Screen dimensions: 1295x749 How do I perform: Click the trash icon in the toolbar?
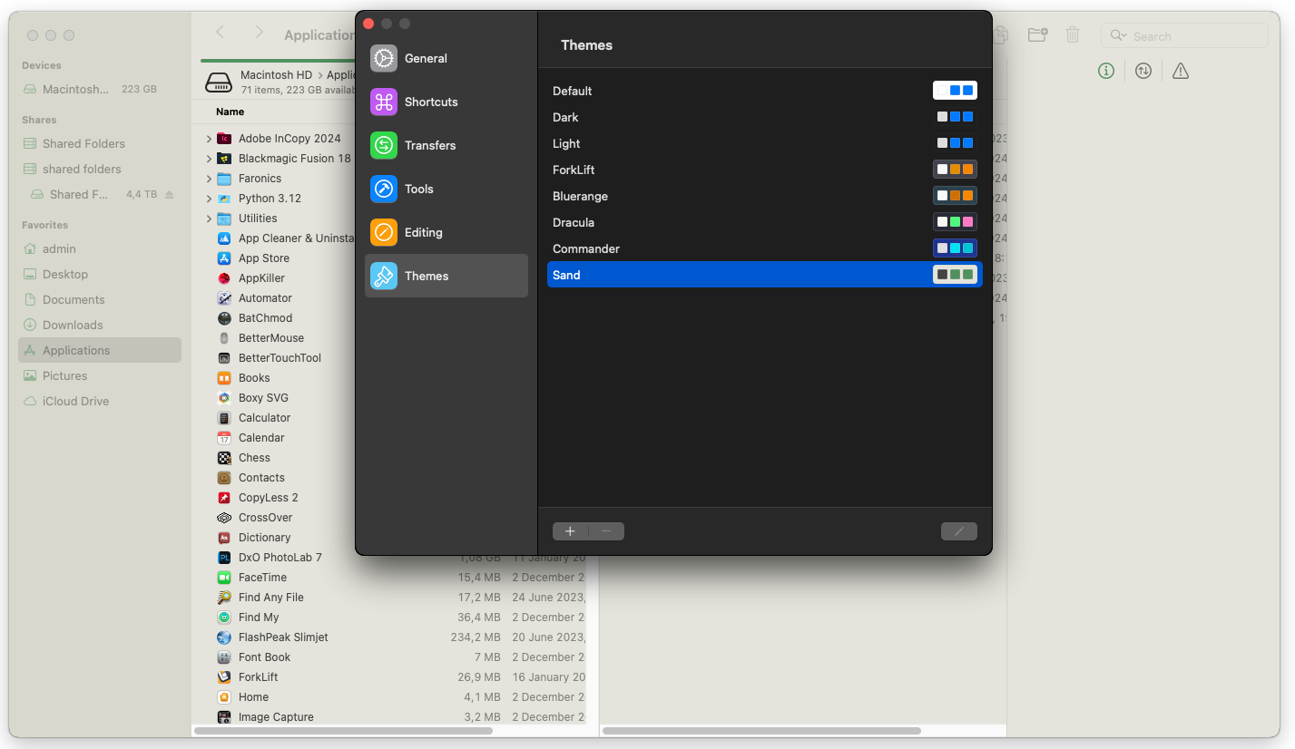pyautogui.click(x=1073, y=35)
